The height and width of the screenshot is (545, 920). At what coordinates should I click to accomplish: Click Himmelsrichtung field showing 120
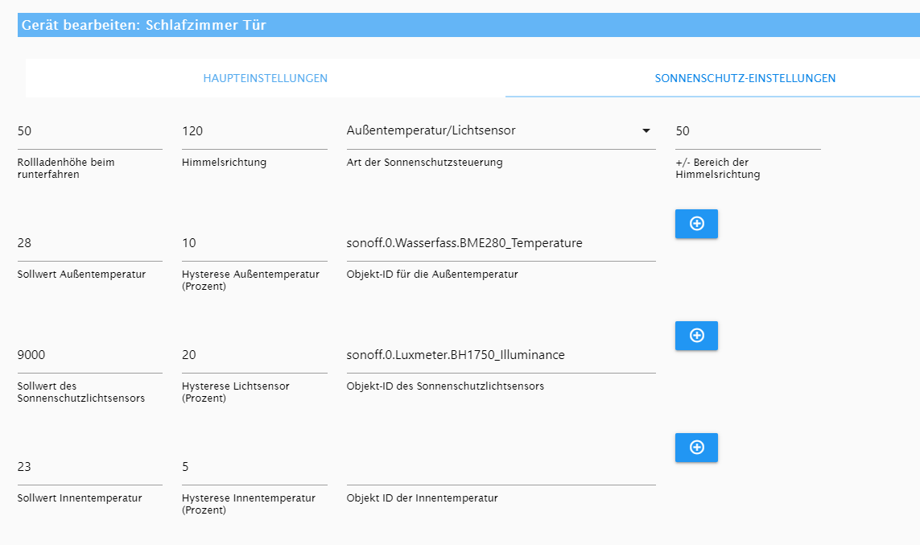coord(254,131)
